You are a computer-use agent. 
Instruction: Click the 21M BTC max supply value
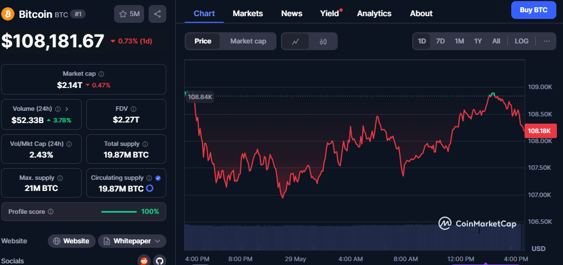41,188
